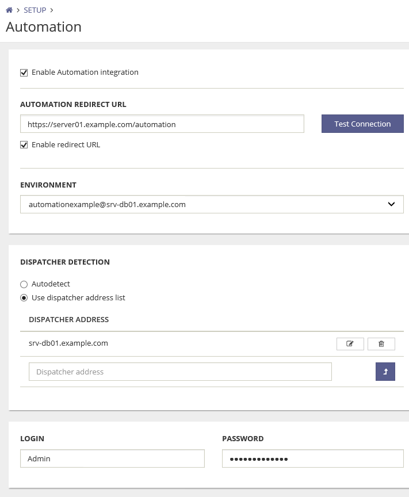Open the Environment dropdown arrow
Viewport: 409px width, 497px height.
(x=391, y=204)
